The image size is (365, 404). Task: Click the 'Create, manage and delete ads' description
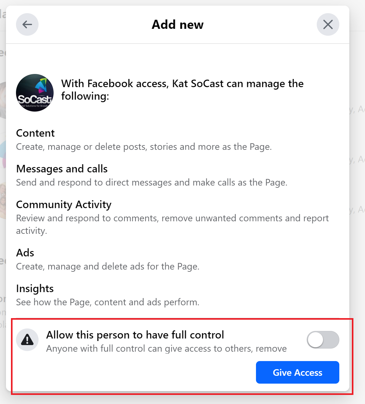pos(108,266)
